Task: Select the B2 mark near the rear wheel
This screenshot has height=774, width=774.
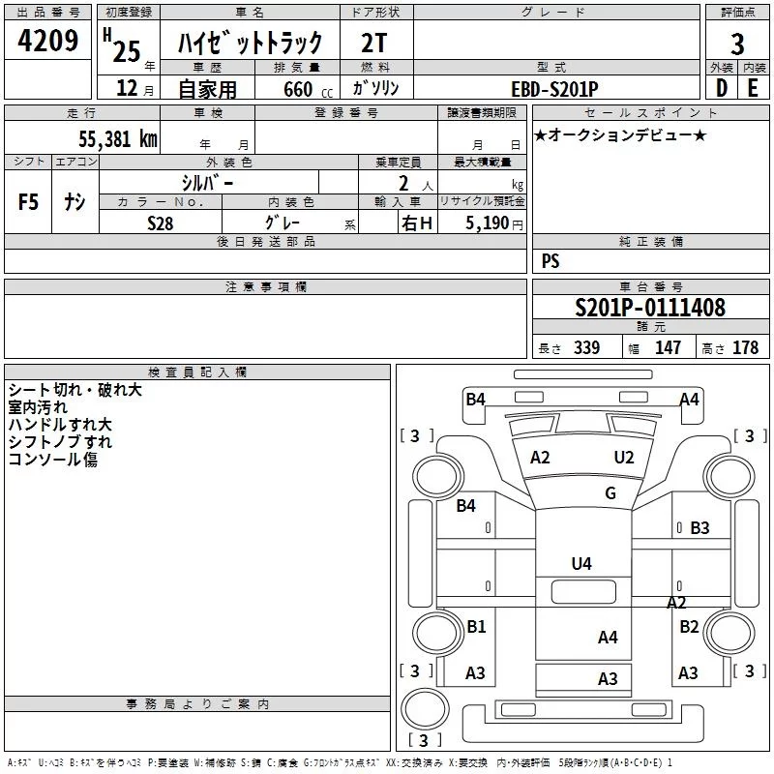Action: [689, 627]
